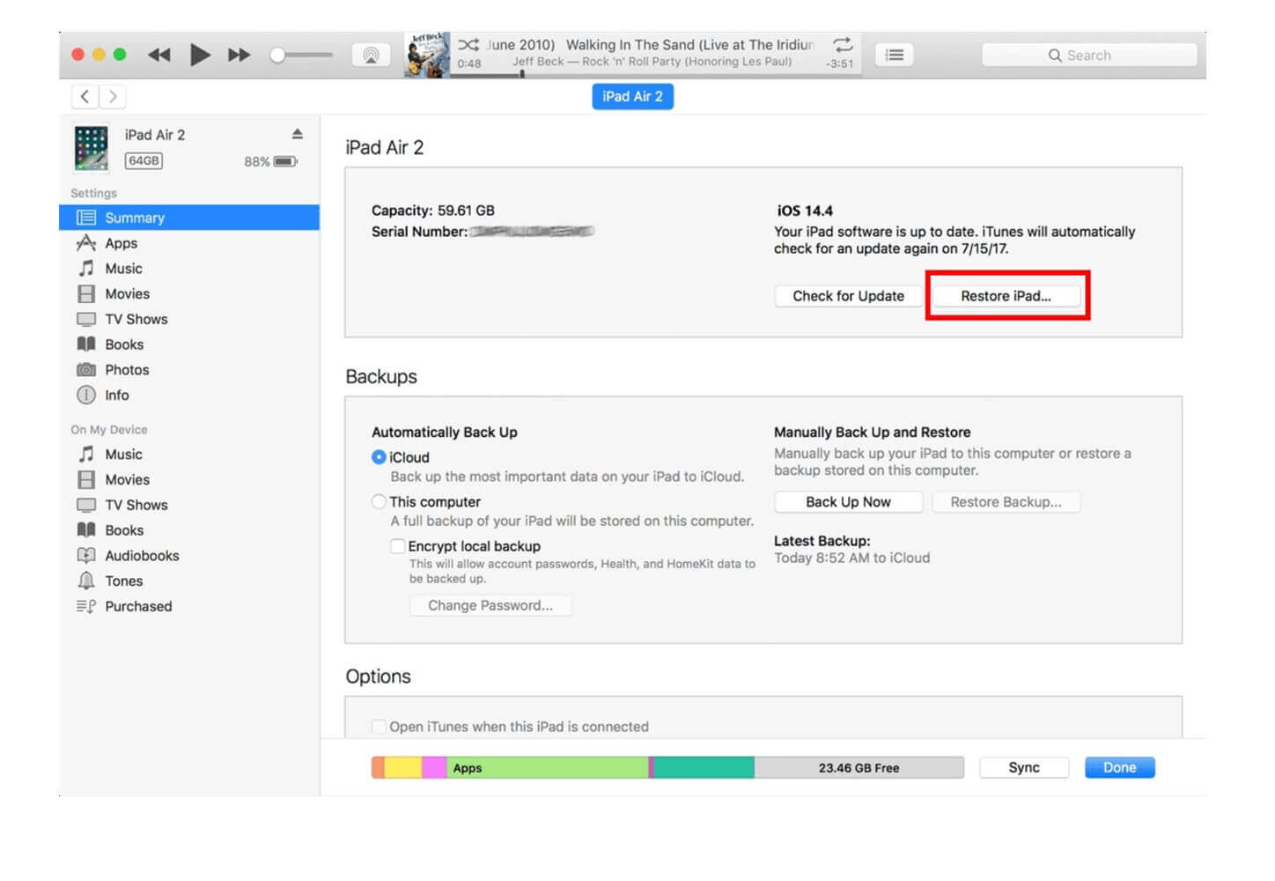The height and width of the screenshot is (881, 1275).
Task: Click Back Up Now button
Action: point(848,502)
